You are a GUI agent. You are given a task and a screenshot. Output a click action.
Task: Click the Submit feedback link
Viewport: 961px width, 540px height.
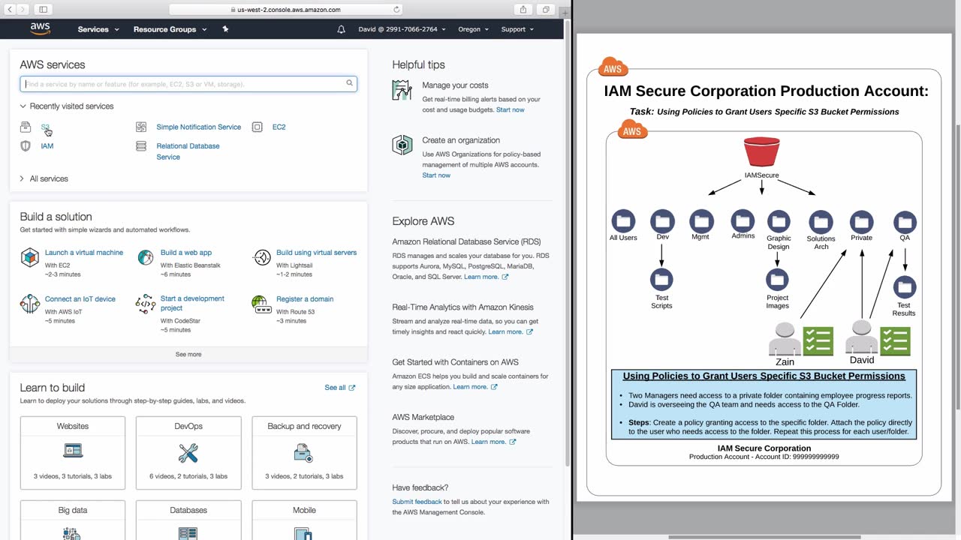click(x=417, y=502)
